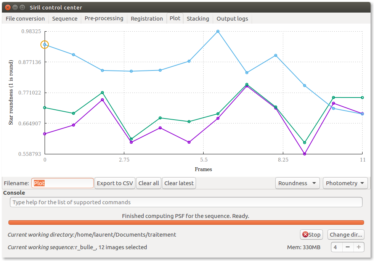Open the Photometry dropdown
374x261 pixels.
[x=345, y=183]
